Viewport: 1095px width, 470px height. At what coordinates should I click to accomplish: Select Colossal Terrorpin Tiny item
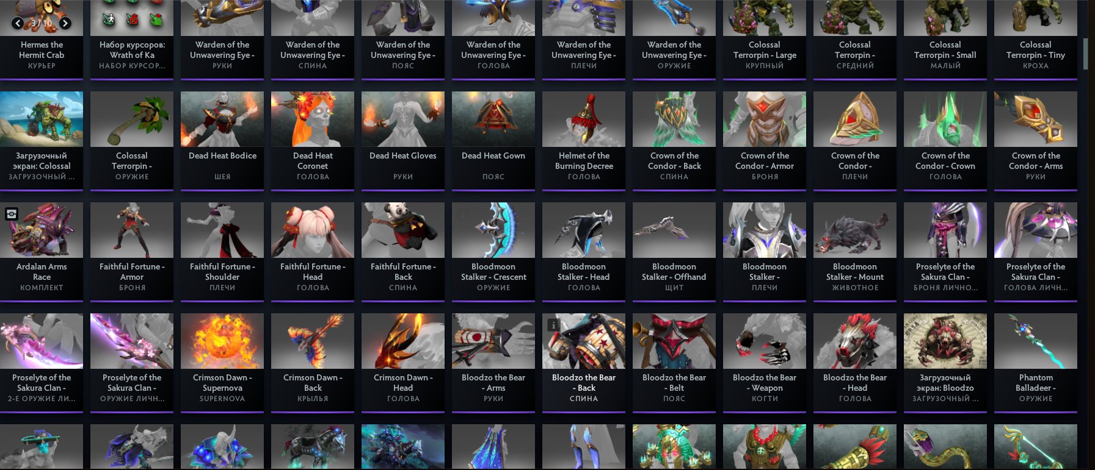click(x=1036, y=40)
